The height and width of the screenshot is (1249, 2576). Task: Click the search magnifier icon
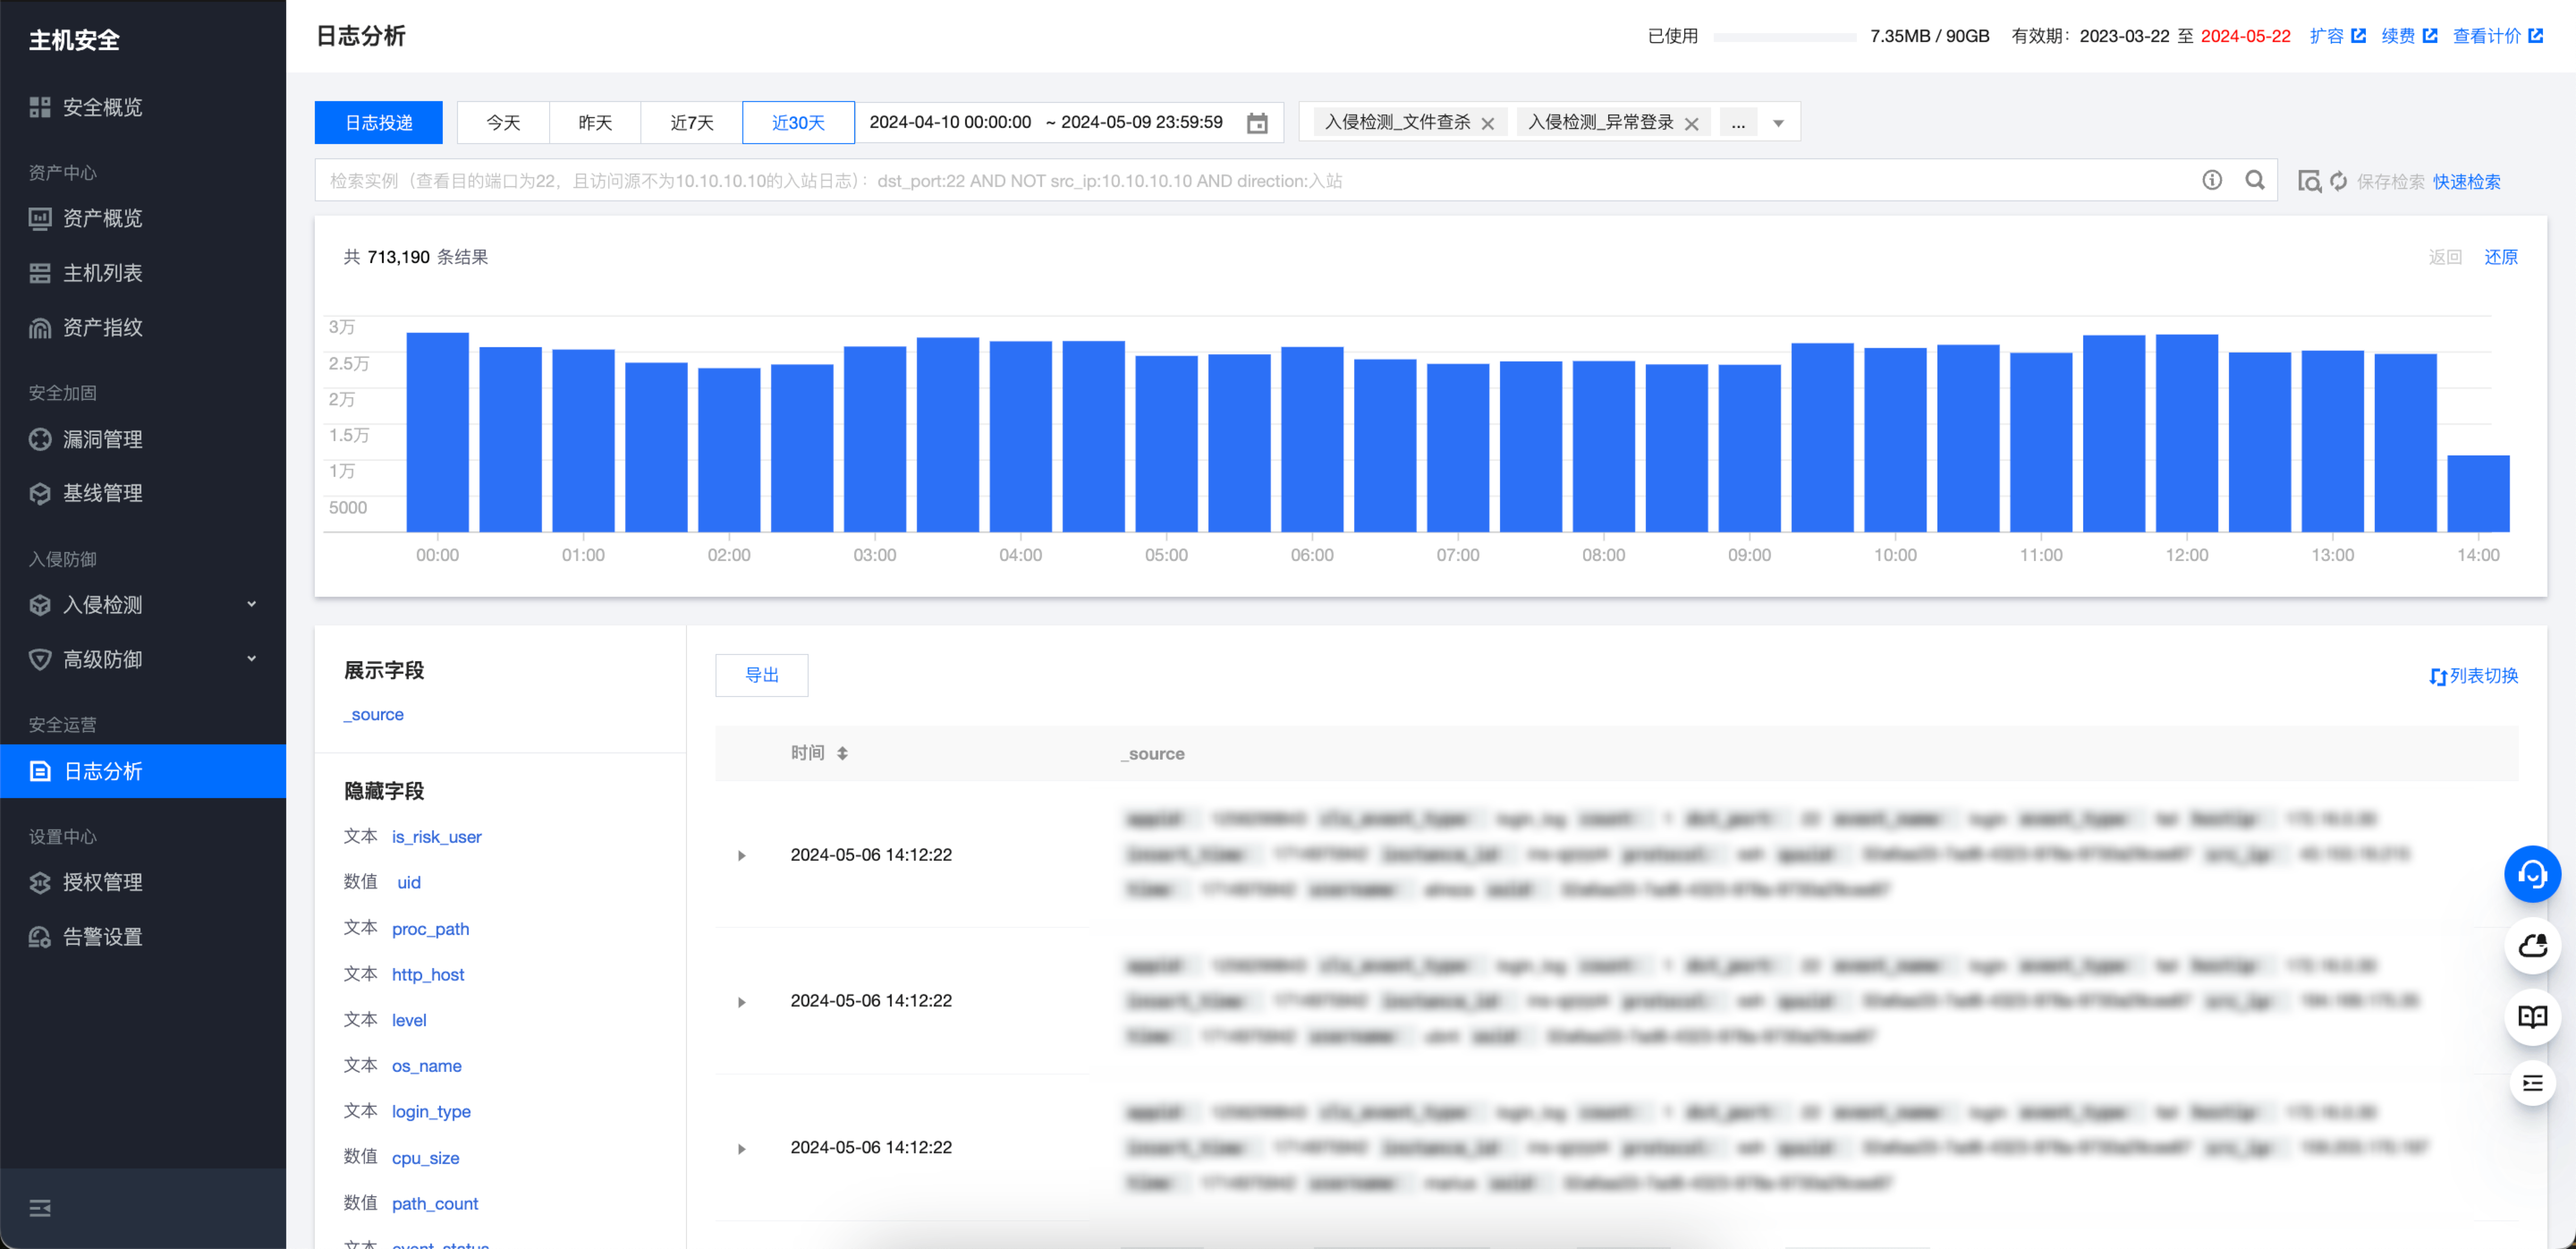(x=2254, y=180)
